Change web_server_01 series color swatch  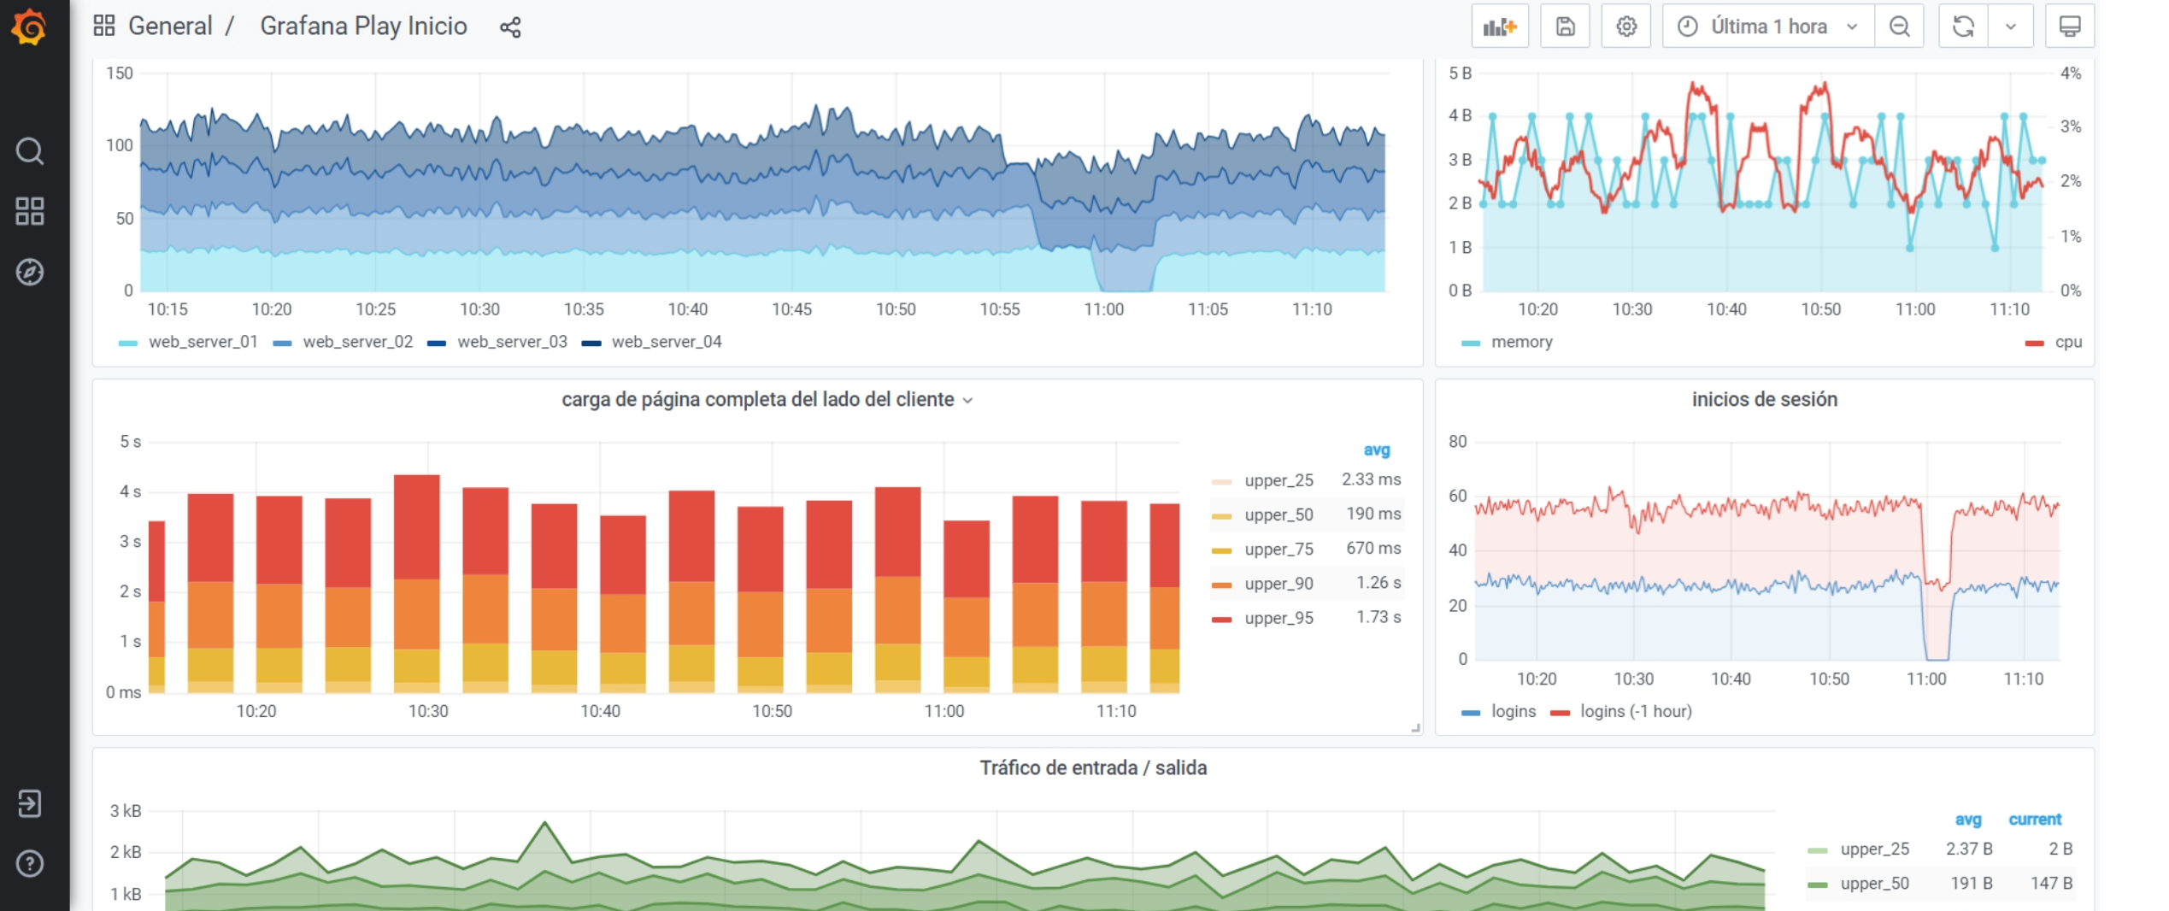coord(128,343)
